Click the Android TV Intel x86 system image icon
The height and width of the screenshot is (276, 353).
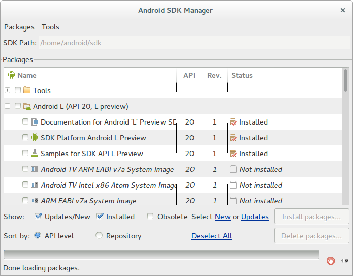(x=35, y=185)
